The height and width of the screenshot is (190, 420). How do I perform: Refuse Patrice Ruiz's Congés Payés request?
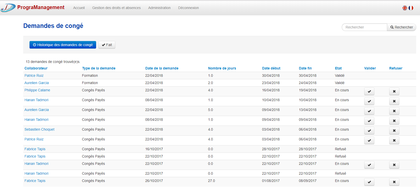point(394,140)
